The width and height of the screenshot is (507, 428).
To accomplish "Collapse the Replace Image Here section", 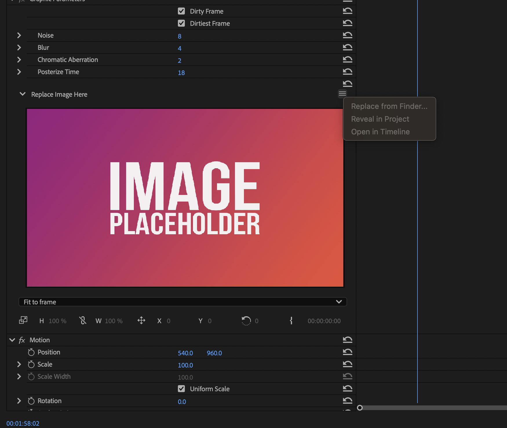I will pos(23,94).
